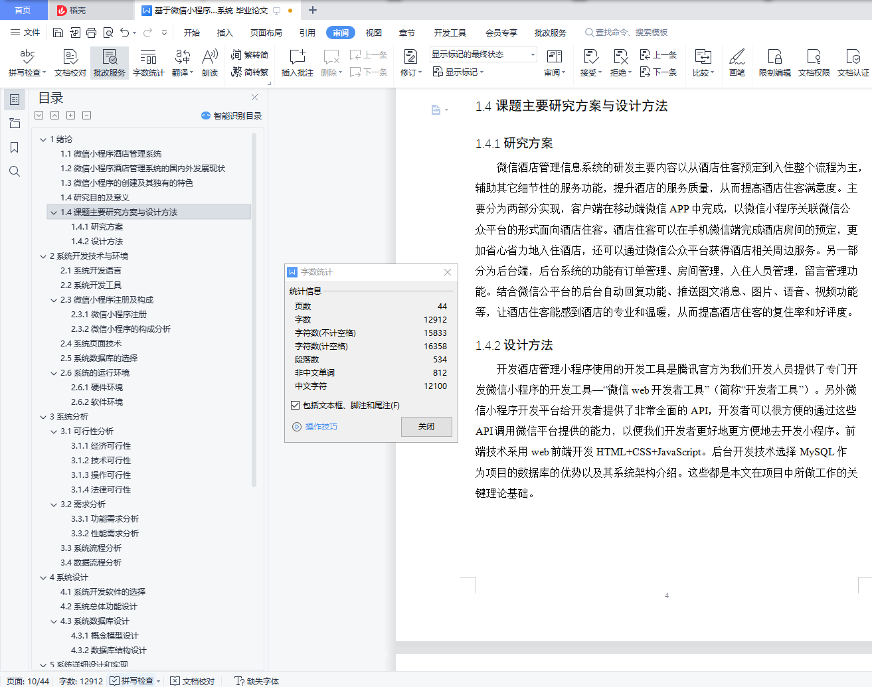Collapse the 2.3 微信小程序注册及构成 node

pos(54,300)
